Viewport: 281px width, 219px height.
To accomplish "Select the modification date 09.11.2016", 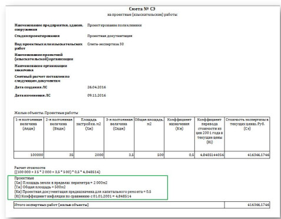I will [97, 95].
